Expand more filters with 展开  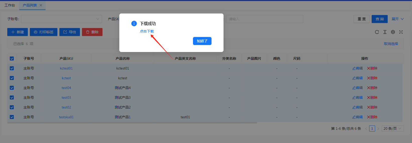tap(397, 19)
